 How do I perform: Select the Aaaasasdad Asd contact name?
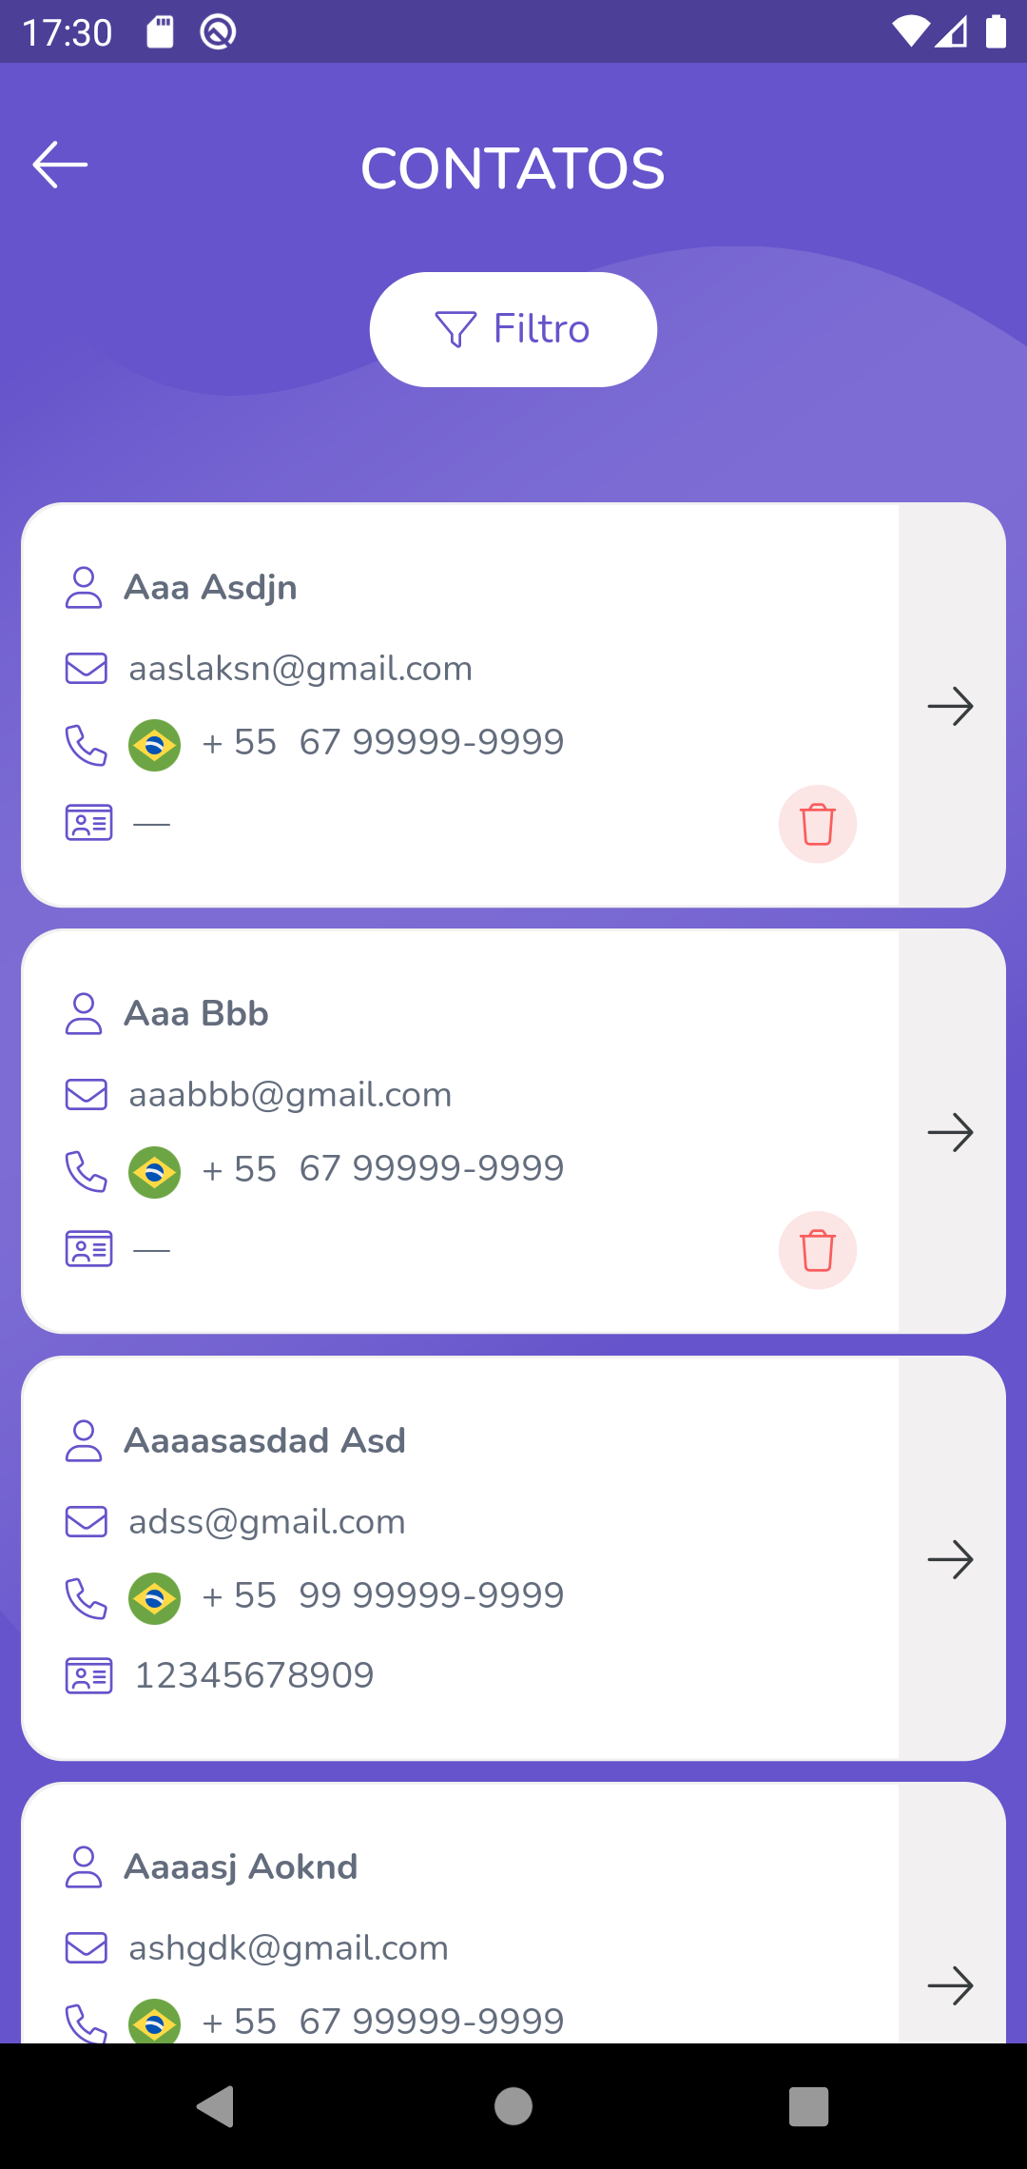coord(265,1440)
